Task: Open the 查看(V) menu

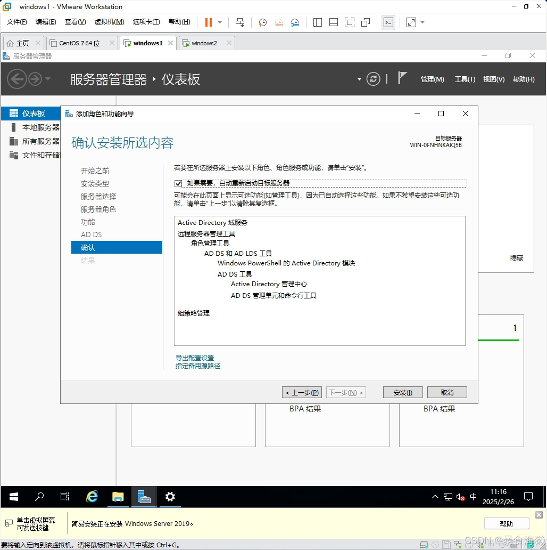Action: (75, 22)
